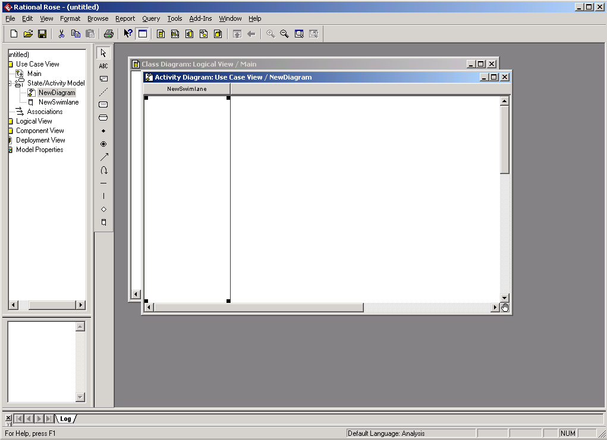Select the Decision diamond tool
This screenshot has width=607, height=440.
pos(103,209)
